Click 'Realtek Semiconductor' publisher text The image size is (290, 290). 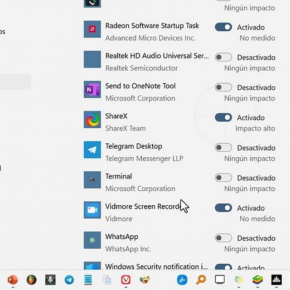[142, 68]
